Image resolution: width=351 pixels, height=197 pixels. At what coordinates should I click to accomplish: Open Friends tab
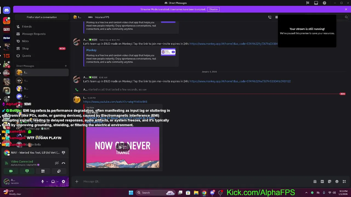[42, 27]
